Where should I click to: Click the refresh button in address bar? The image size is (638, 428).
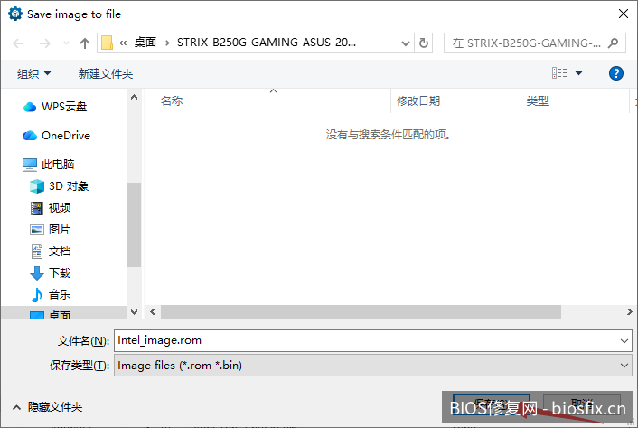[425, 43]
